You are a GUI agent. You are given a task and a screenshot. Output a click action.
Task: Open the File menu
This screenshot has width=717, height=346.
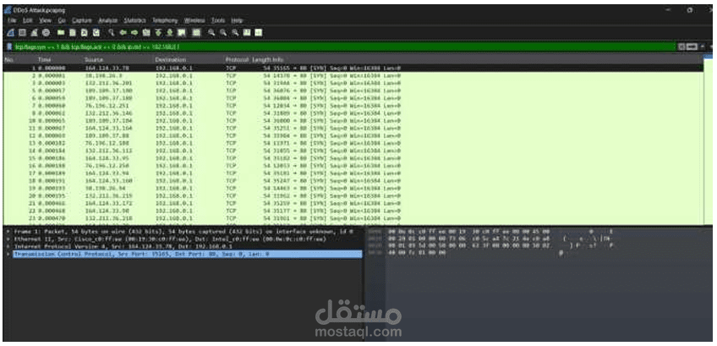click(x=13, y=20)
